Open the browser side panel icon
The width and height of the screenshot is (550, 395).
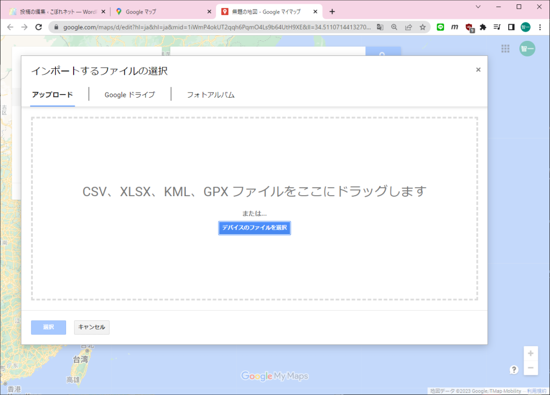[510, 27]
